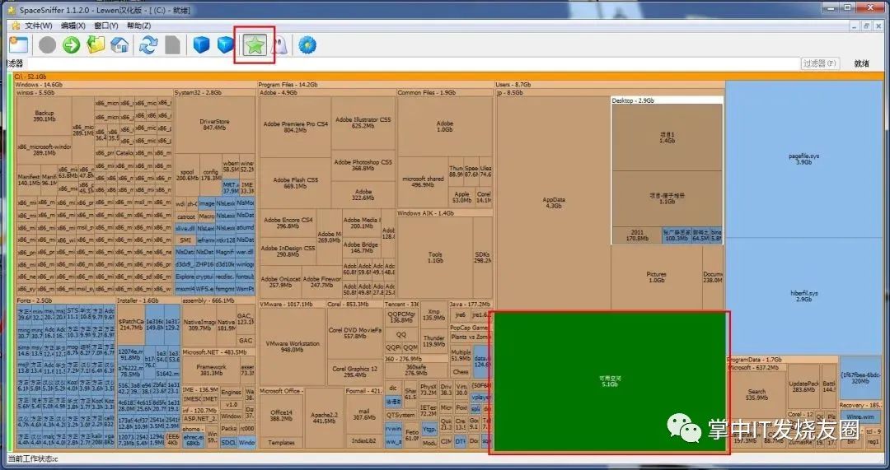Show more detail with second blue cube

coord(225,45)
